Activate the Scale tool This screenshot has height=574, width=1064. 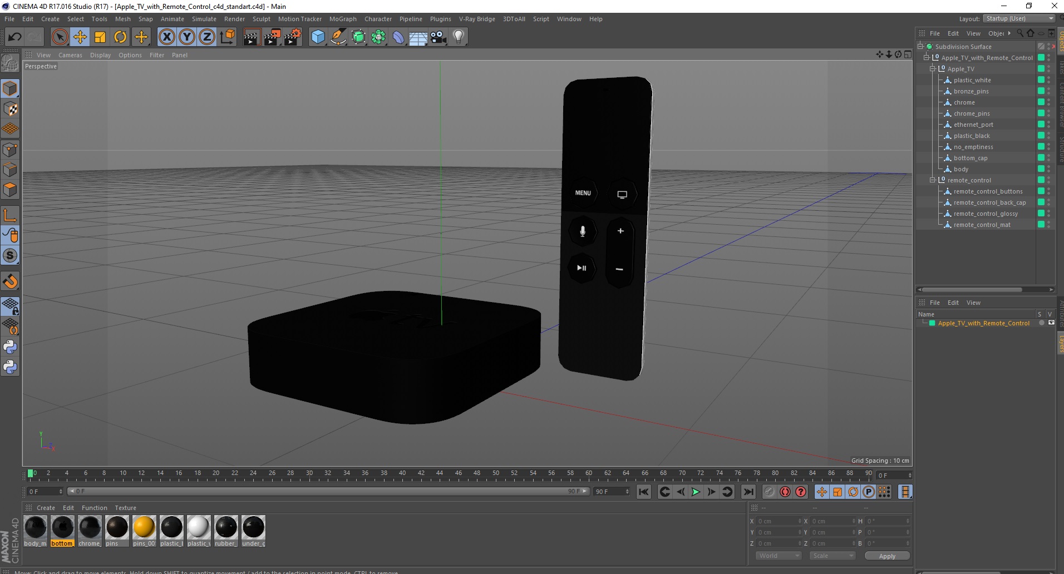(100, 37)
